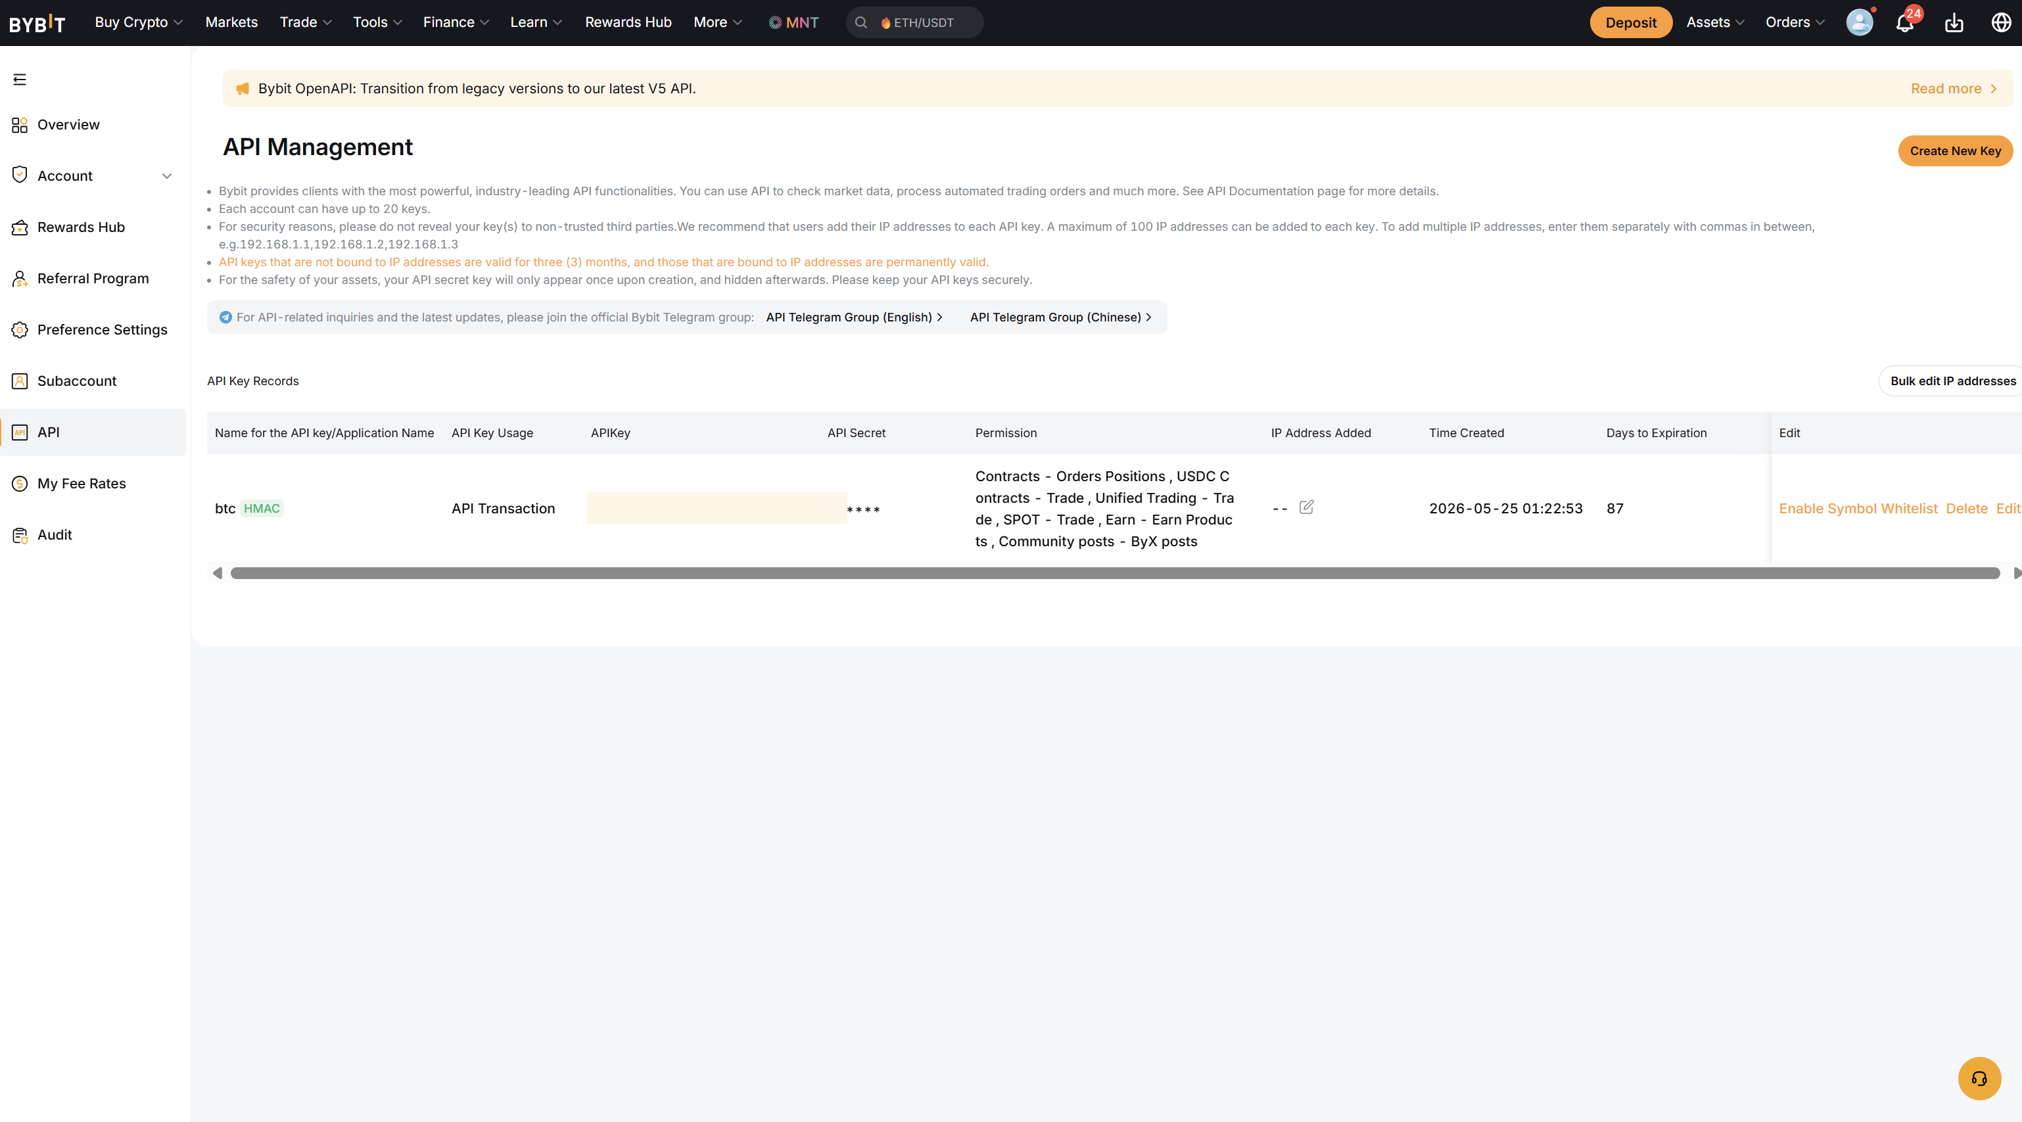Click the 2026-05-25 01:22:53 timestamp
The image size is (2022, 1122).
click(x=1505, y=509)
